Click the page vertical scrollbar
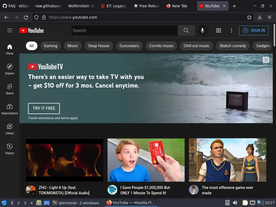Viewport: 276px width, 207px height. pos(274,35)
